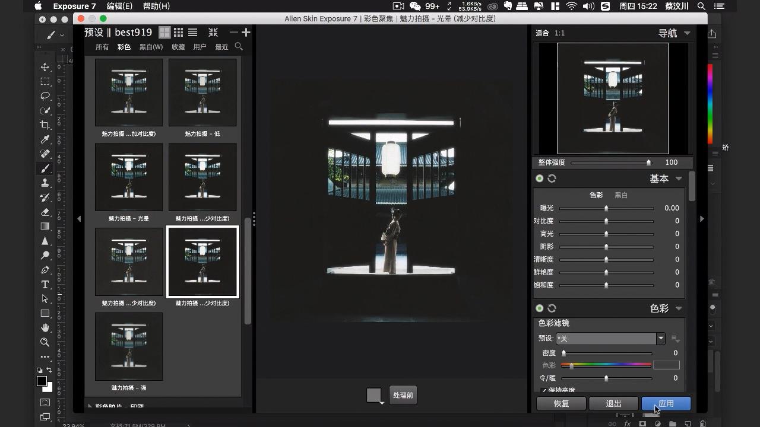Toggle the 基本 panel enable indicator
The image size is (760, 427).
539,179
